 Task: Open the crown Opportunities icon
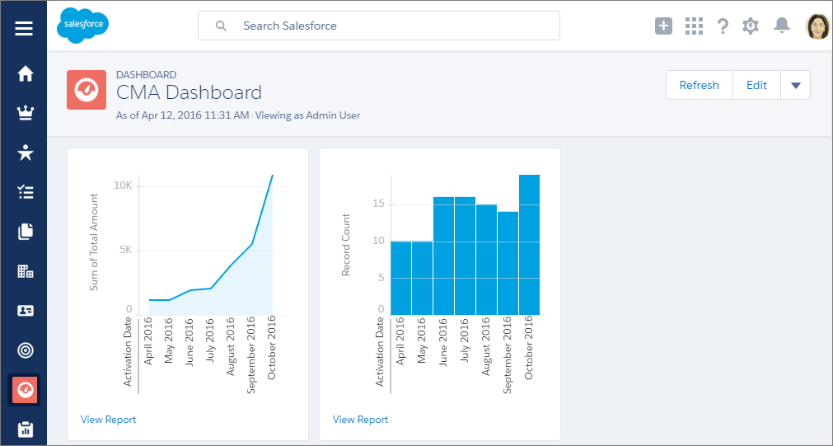tap(25, 113)
